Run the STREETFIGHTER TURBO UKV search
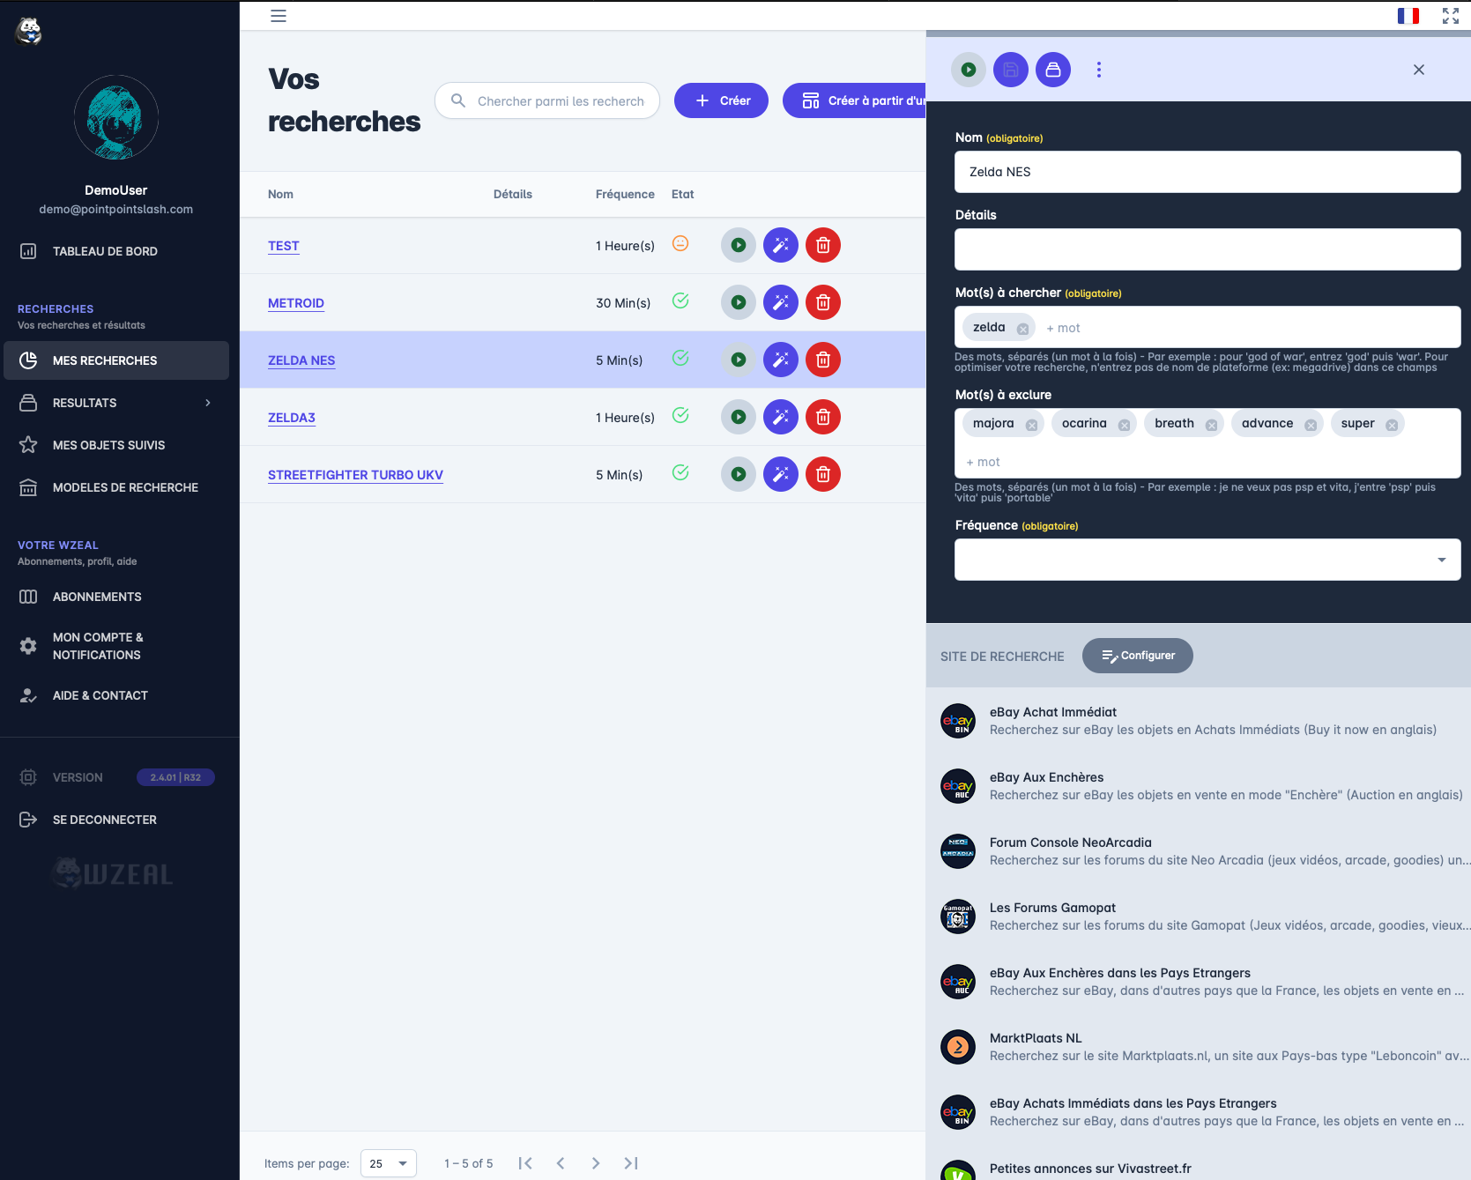Image resolution: width=1471 pixels, height=1180 pixels. click(x=739, y=474)
